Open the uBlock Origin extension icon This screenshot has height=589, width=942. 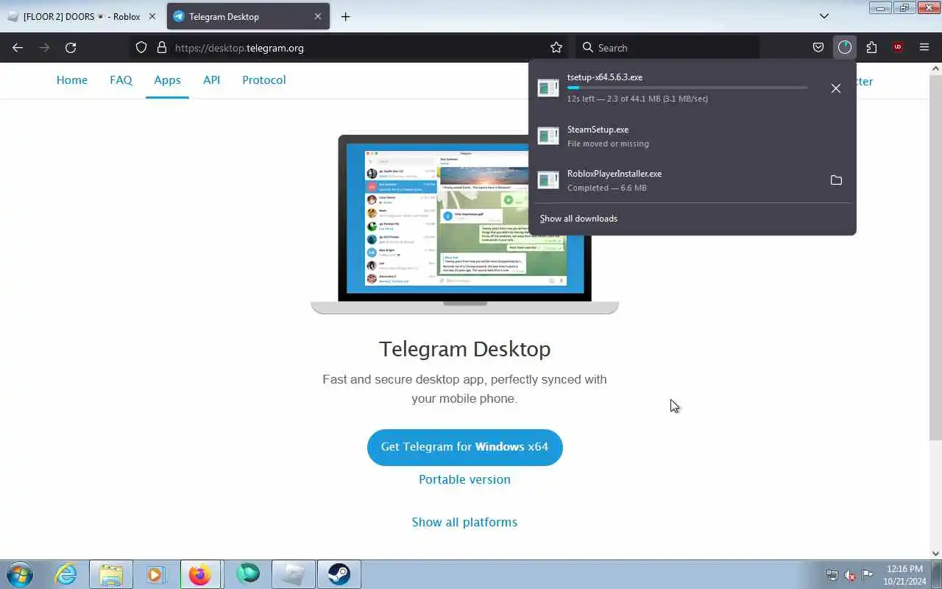click(898, 48)
